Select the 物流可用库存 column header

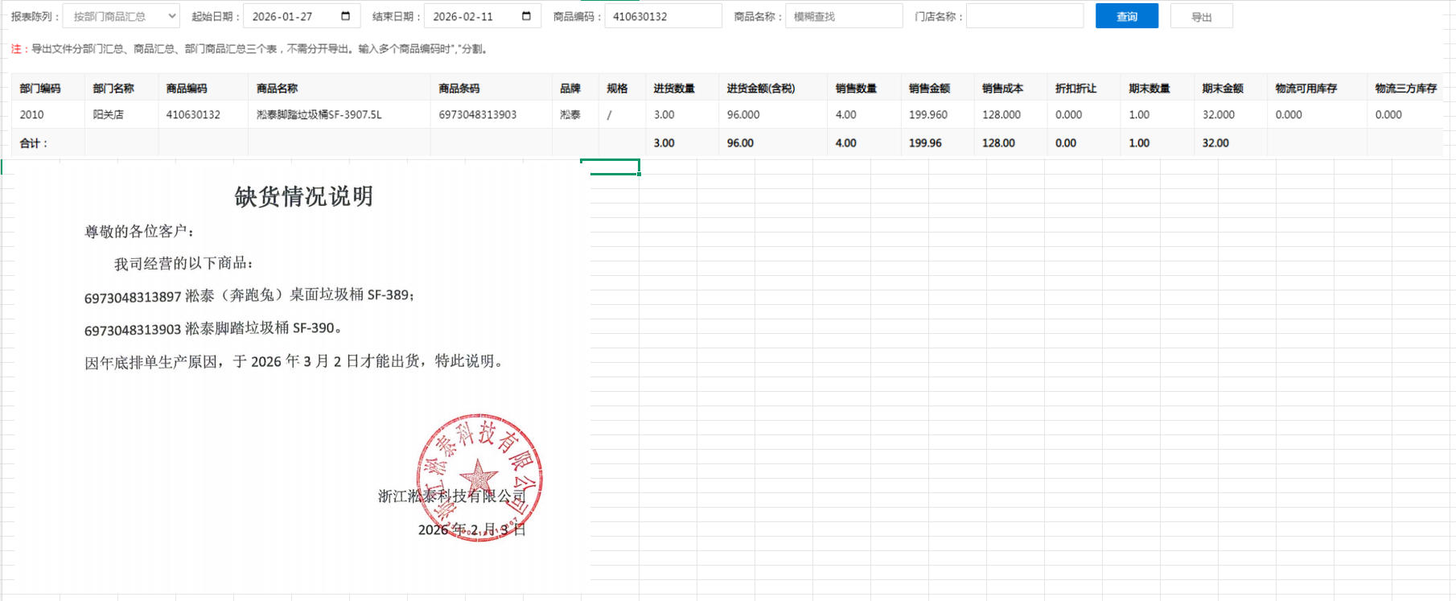pos(1306,89)
